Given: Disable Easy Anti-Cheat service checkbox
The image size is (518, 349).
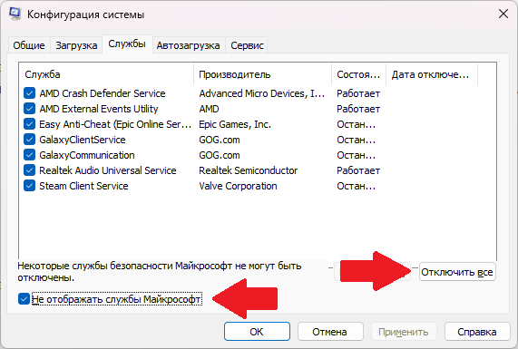Looking at the screenshot, I should pyautogui.click(x=29, y=124).
